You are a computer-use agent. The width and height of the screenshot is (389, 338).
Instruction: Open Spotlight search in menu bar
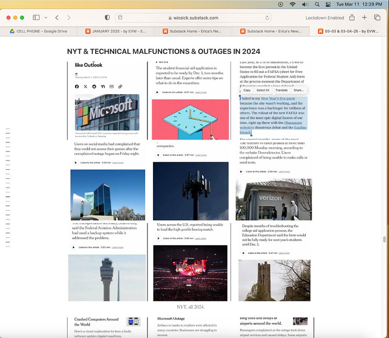pyautogui.click(x=317, y=4)
